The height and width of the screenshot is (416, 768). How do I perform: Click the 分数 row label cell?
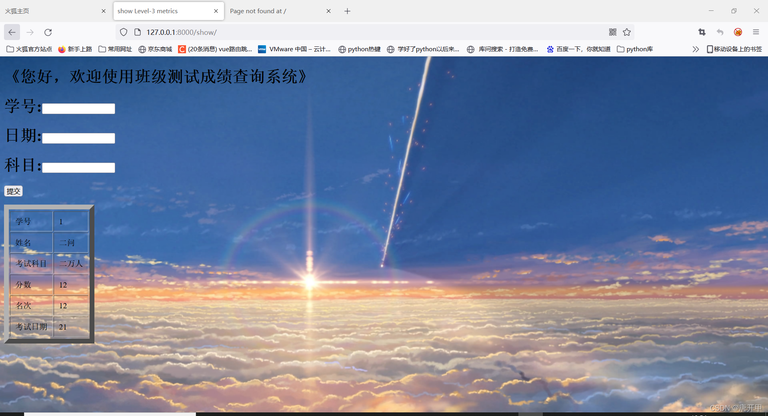[x=31, y=285]
